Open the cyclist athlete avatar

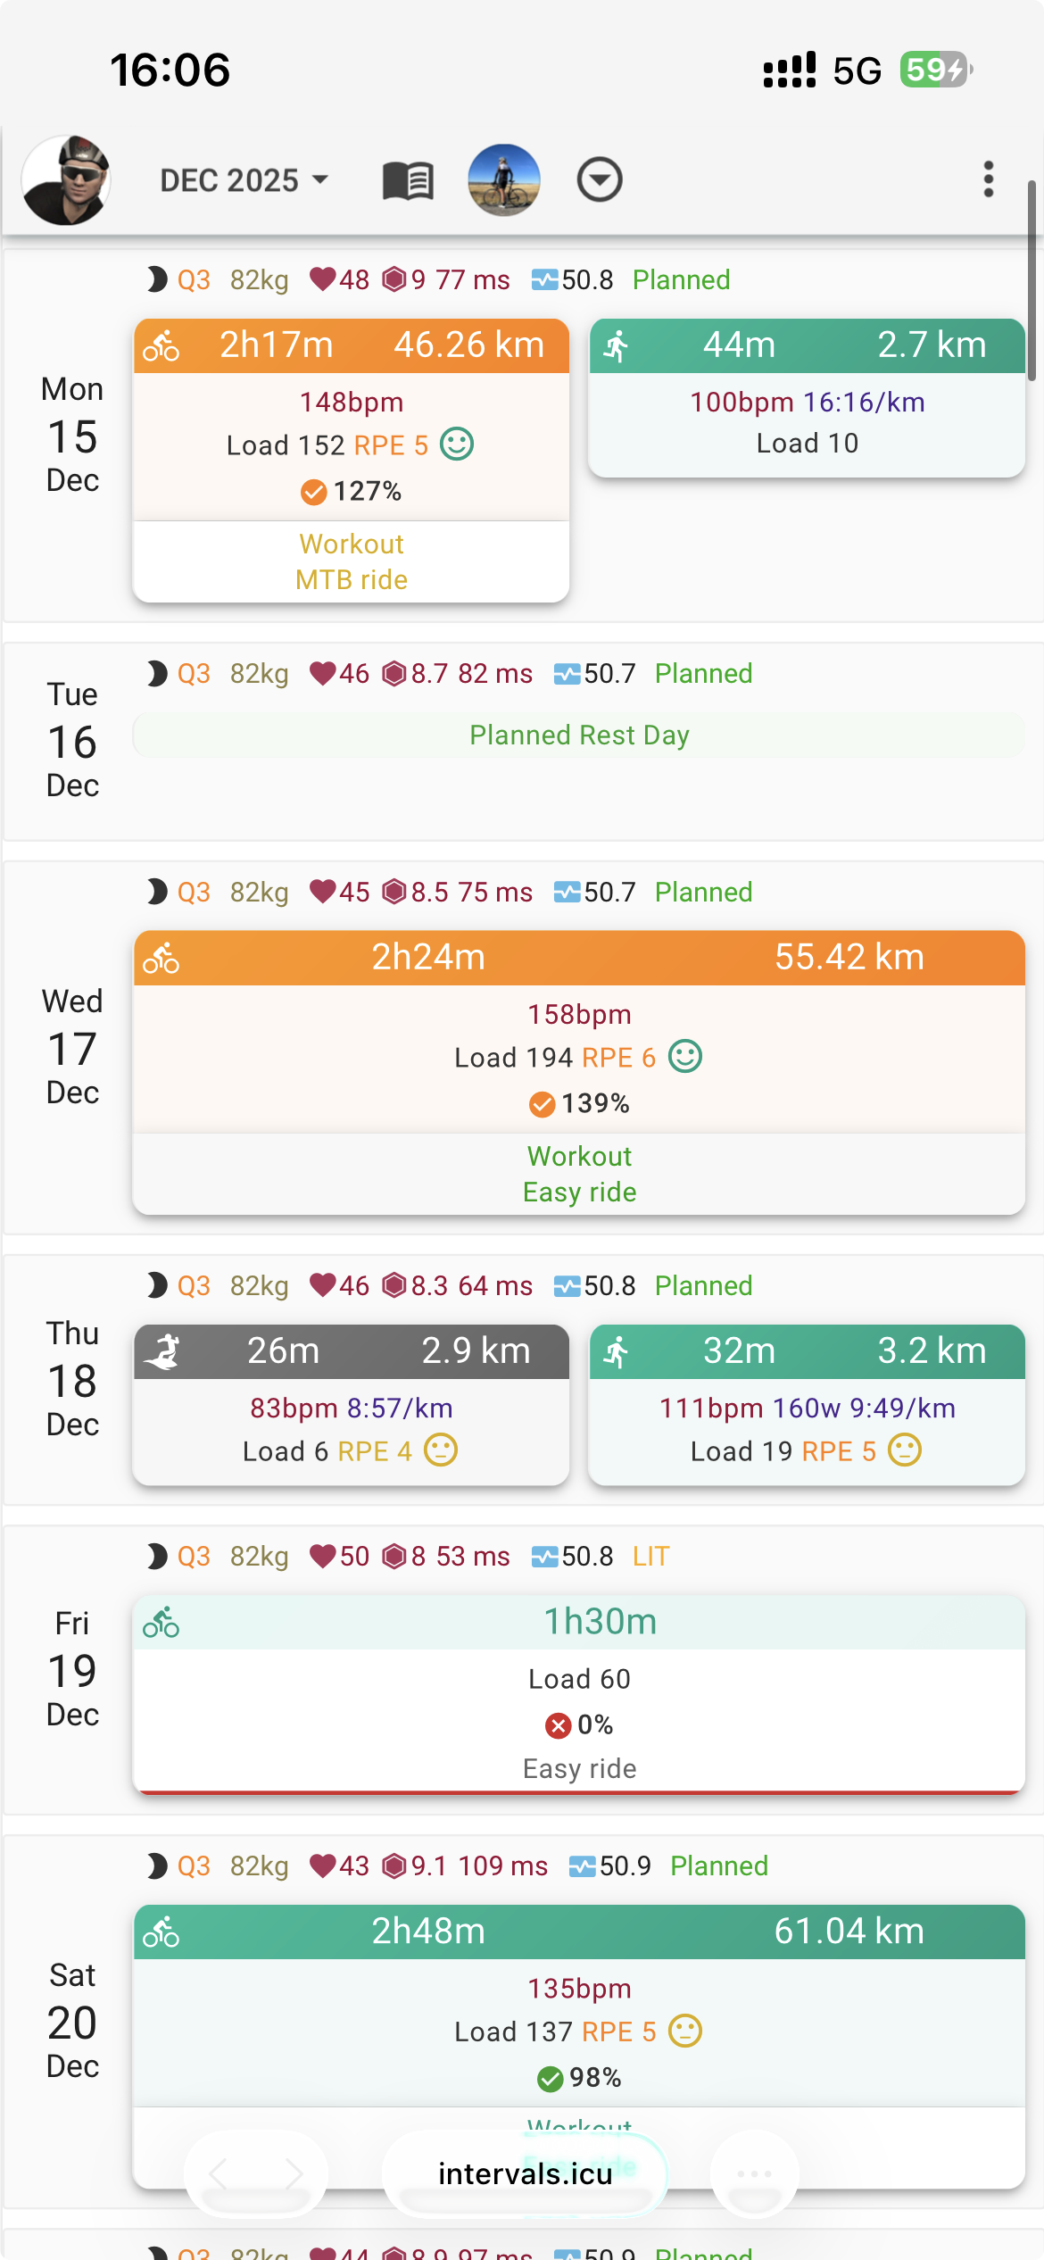pos(504,180)
